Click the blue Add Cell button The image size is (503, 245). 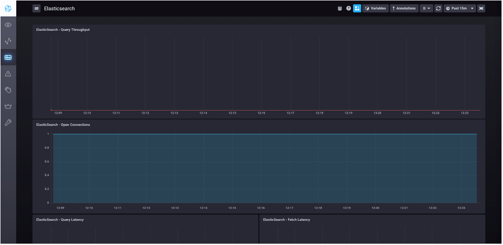pos(357,8)
